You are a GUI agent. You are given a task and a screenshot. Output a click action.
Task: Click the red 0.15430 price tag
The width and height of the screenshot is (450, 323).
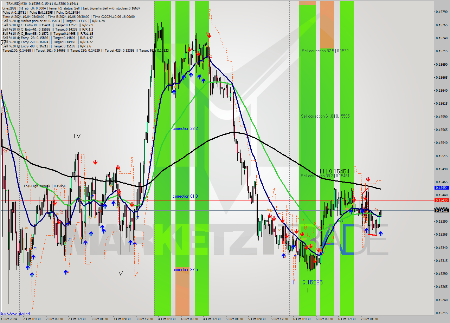[x=442, y=200]
